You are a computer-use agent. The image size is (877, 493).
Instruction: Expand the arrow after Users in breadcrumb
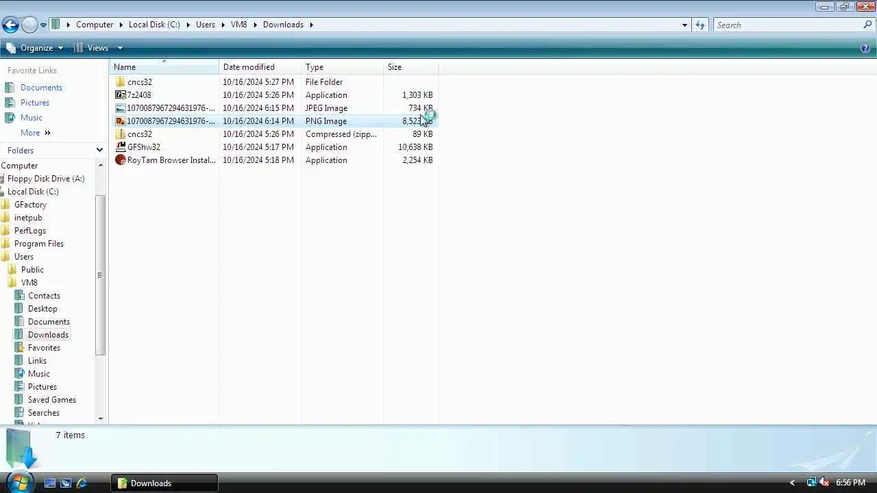click(x=222, y=25)
